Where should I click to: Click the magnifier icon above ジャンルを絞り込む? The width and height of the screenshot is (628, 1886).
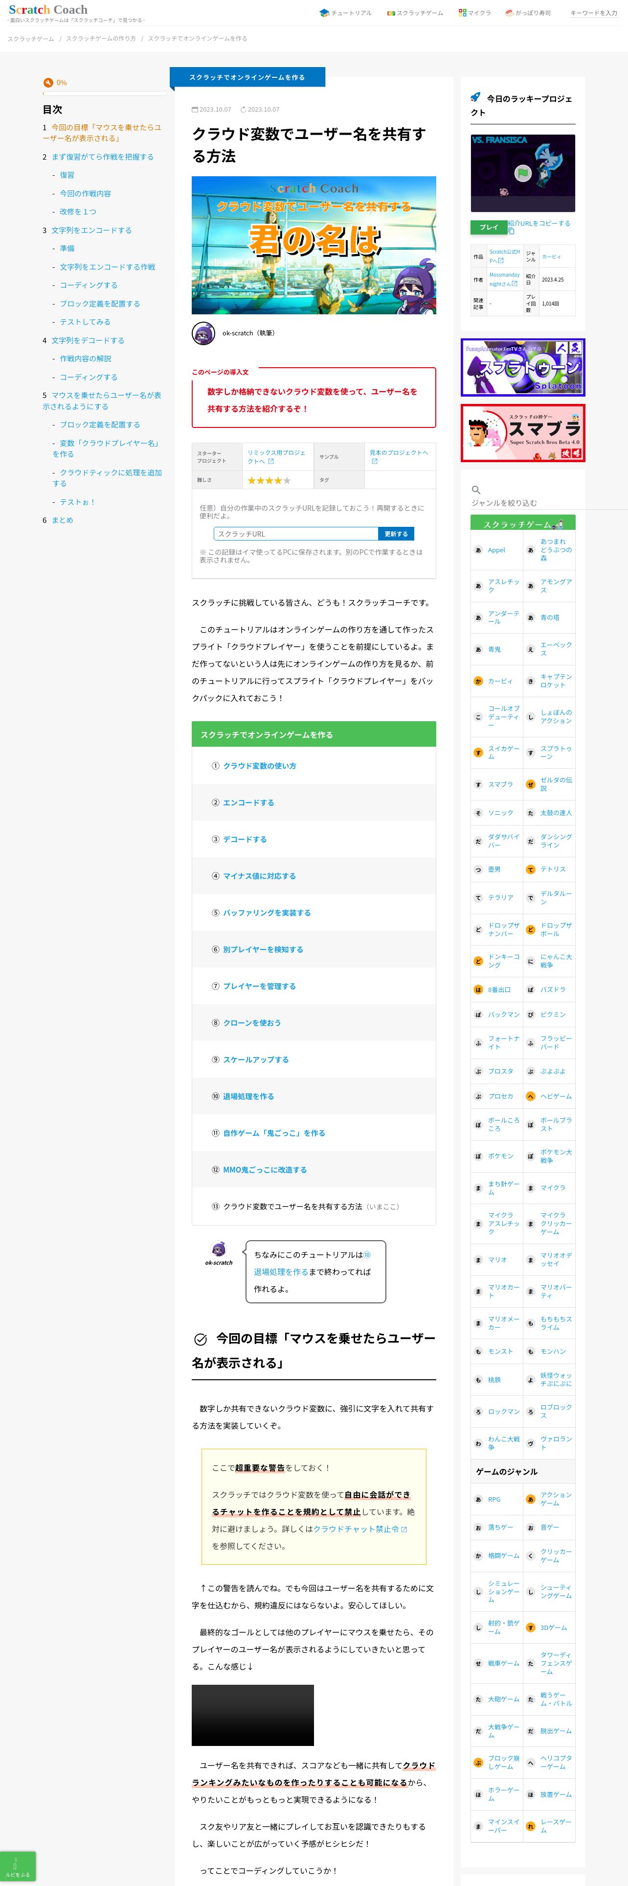click(x=476, y=490)
